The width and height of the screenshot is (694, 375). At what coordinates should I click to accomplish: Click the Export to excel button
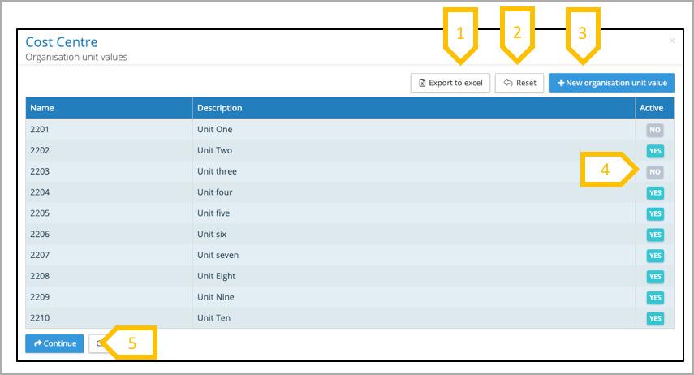pos(450,83)
